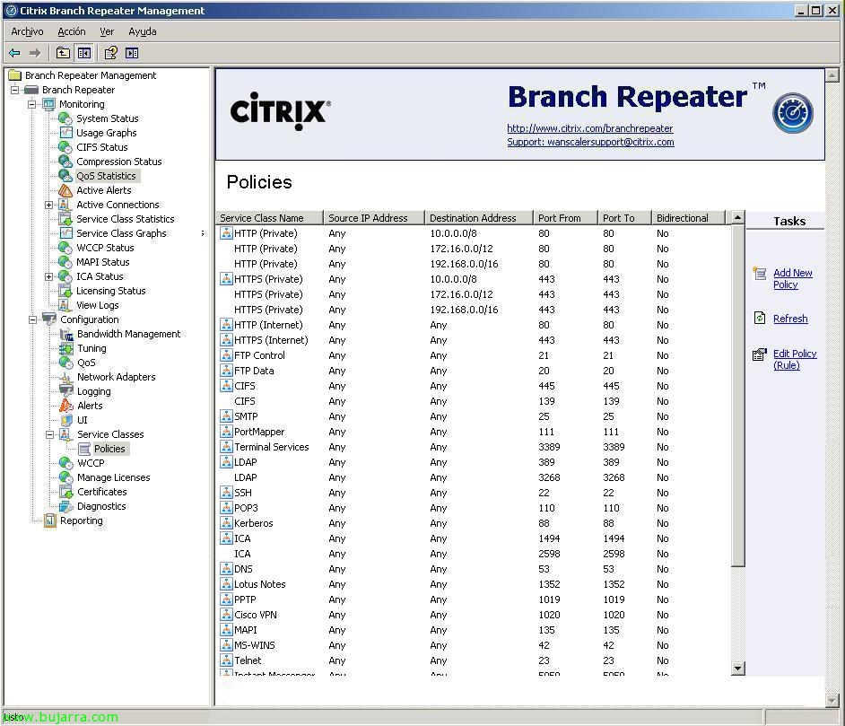Open Usage Graphs node
This screenshot has width=845, height=726.
pos(107,133)
